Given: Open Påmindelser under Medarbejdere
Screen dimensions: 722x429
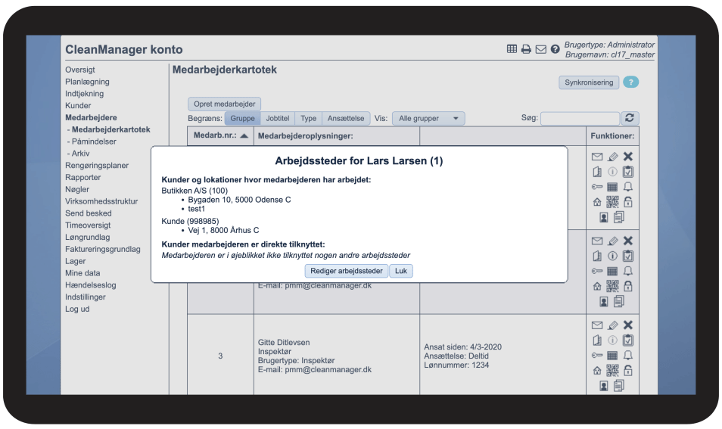Looking at the screenshot, I should (94, 141).
